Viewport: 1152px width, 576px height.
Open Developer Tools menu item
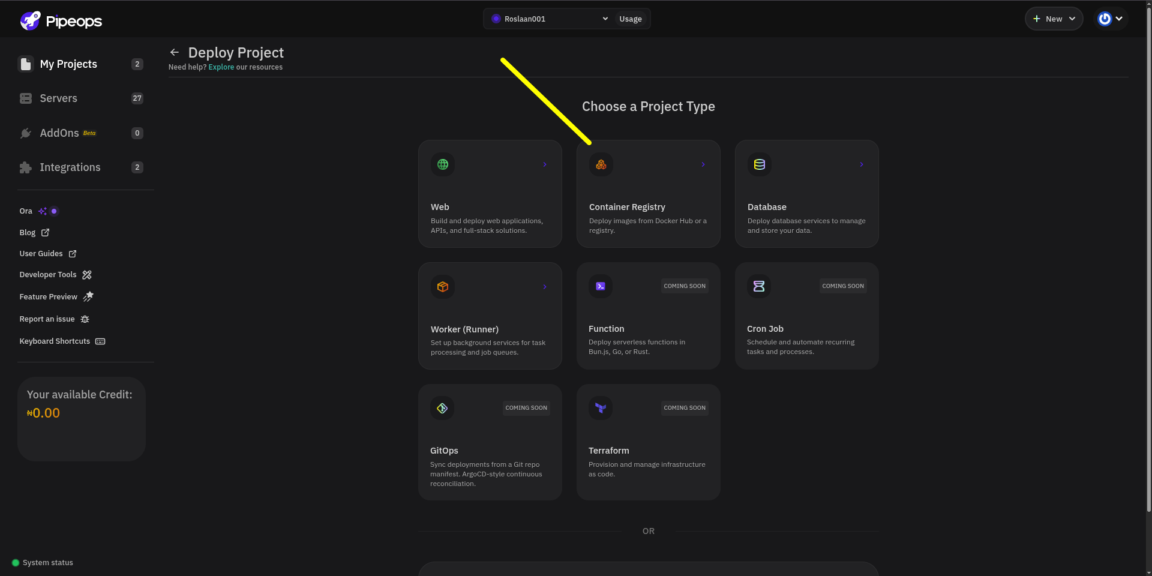tap(56, 275)
